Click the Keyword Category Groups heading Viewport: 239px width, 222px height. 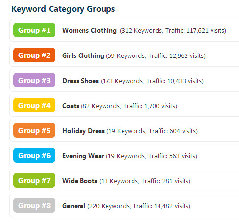coord(63,9)
